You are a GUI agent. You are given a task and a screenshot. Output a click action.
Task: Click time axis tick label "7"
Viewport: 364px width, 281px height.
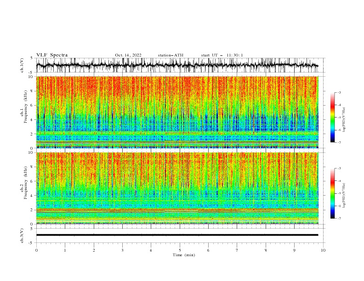[x=237, y=250]
